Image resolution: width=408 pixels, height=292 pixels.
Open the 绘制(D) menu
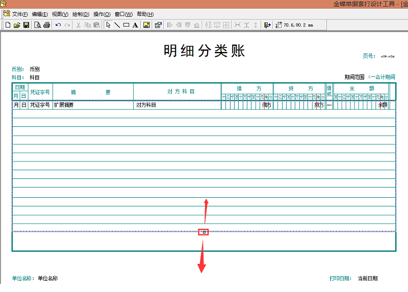(81, 14)
